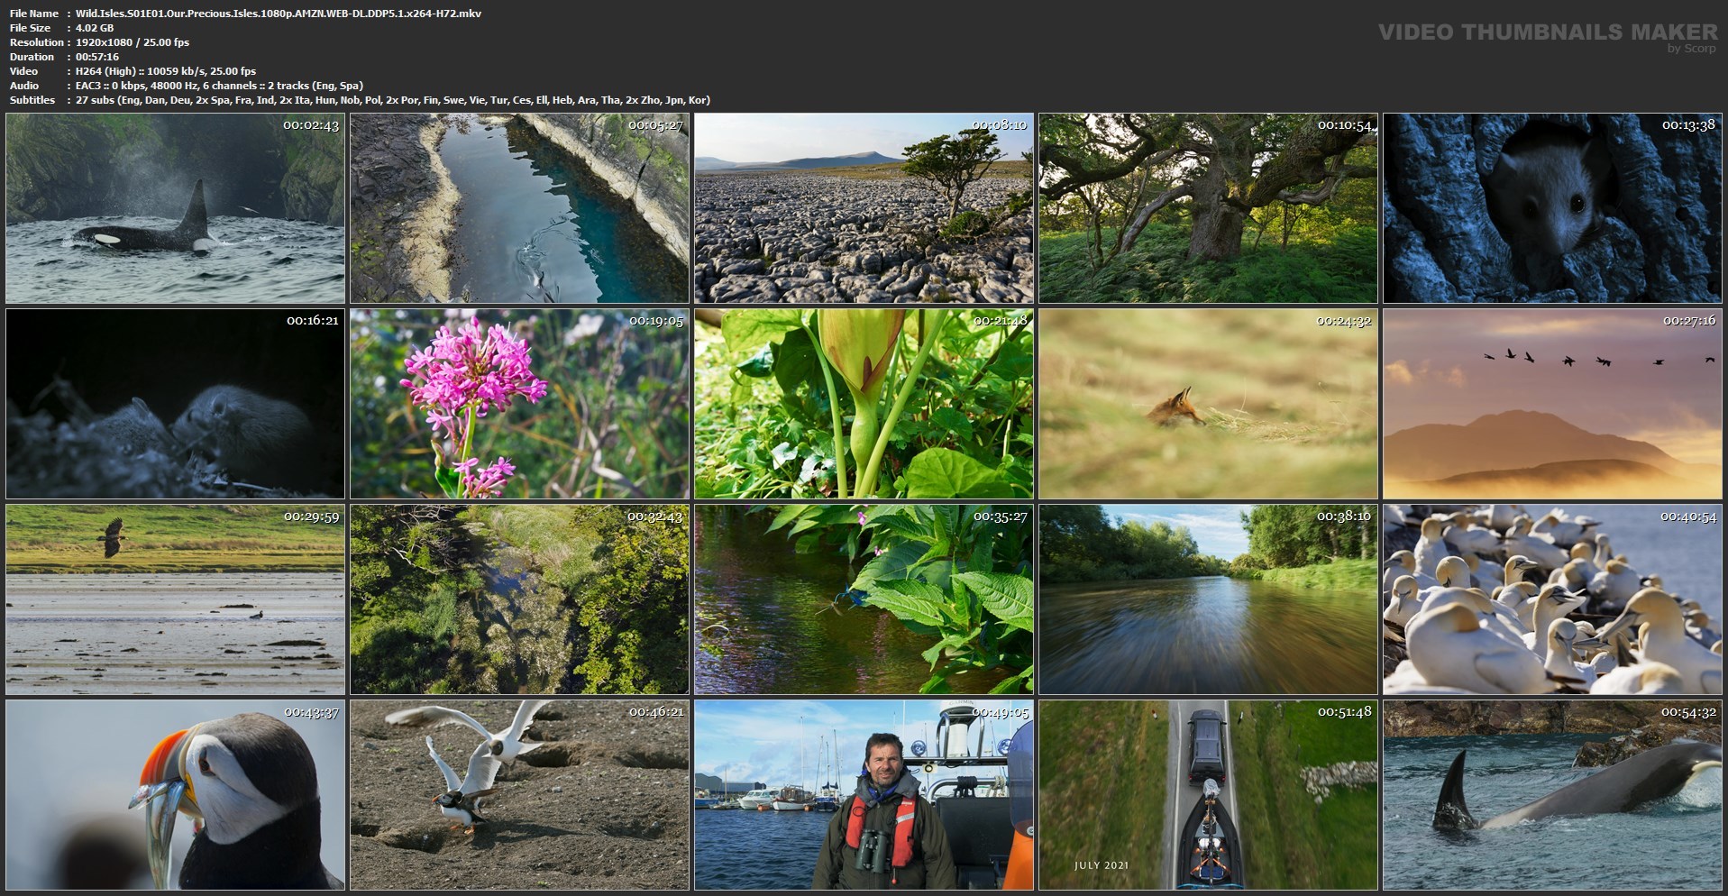Click the file name Wild.Isles.S01E01 text
The height and width of the screenshot is (896, 1728).
279,14
